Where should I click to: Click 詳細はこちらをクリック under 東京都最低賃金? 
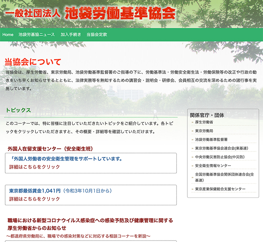35,199
